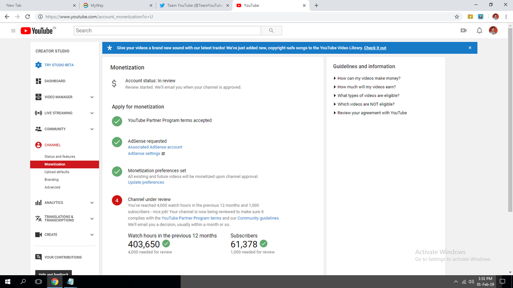This screenshot has height=288, width=513.
Task: Click the Chrome taskbar icon
Action: 55,282
